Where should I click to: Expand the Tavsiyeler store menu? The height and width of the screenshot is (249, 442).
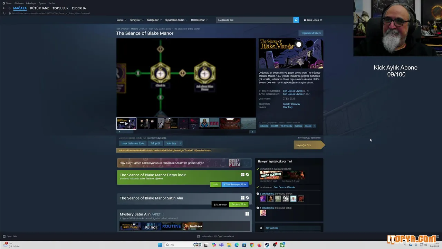pos(136,20)
